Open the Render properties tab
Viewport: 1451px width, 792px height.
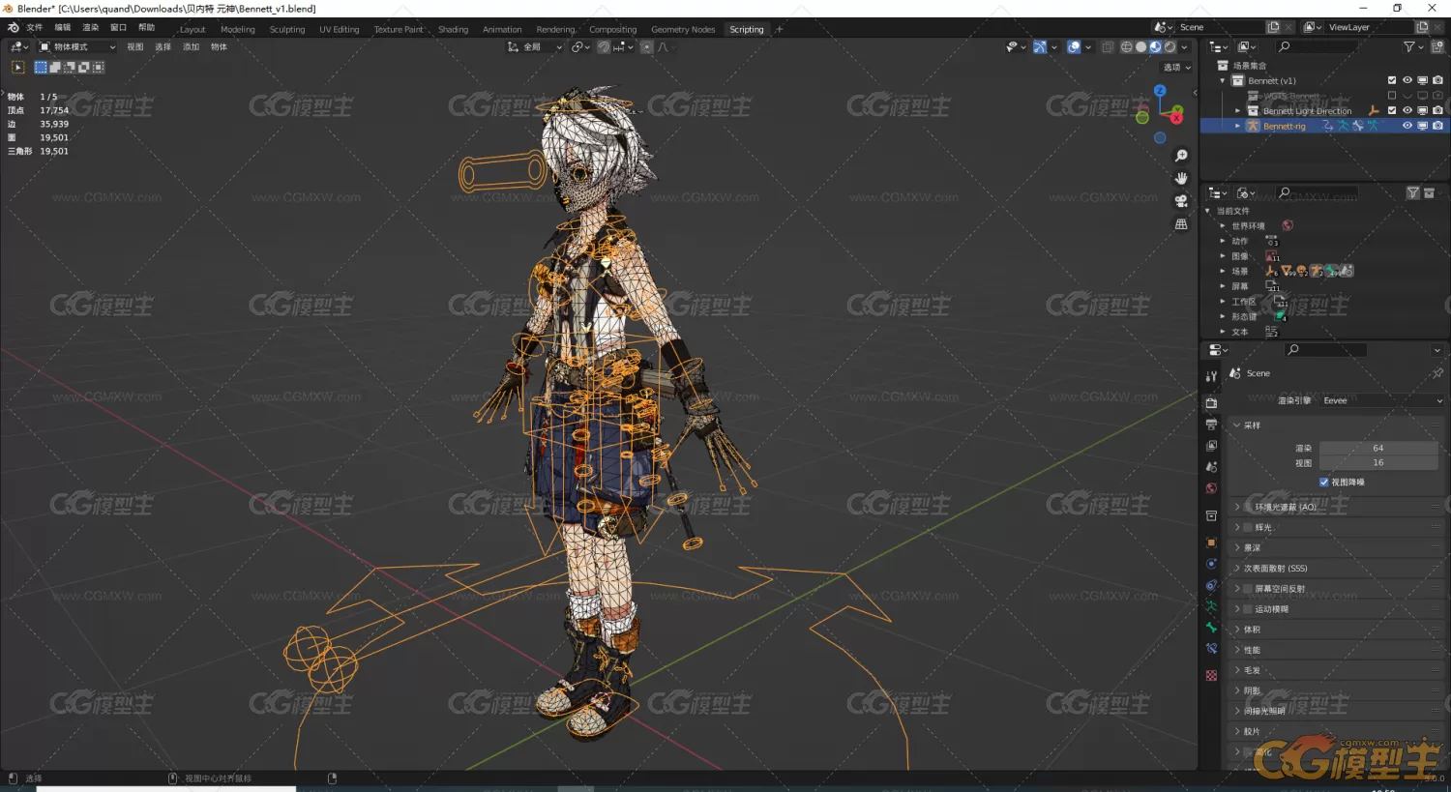(x=1211, y=402)
